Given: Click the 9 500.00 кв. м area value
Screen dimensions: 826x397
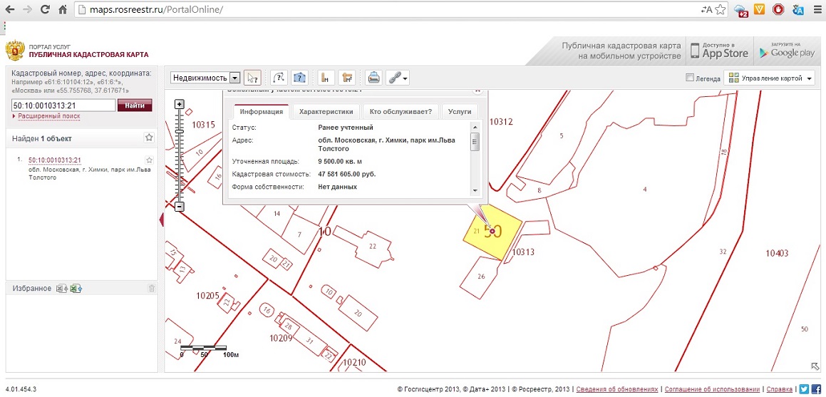Looking at the screenshot, I should coord(340,160).
